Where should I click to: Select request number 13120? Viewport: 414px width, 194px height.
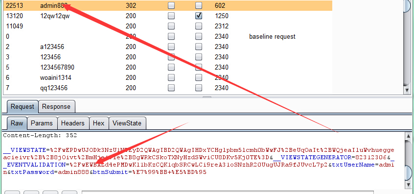14,16
